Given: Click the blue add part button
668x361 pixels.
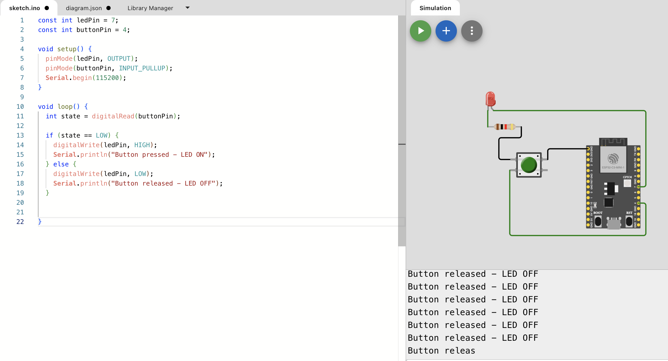Looking at the screenshot, I should coord(446,31).
